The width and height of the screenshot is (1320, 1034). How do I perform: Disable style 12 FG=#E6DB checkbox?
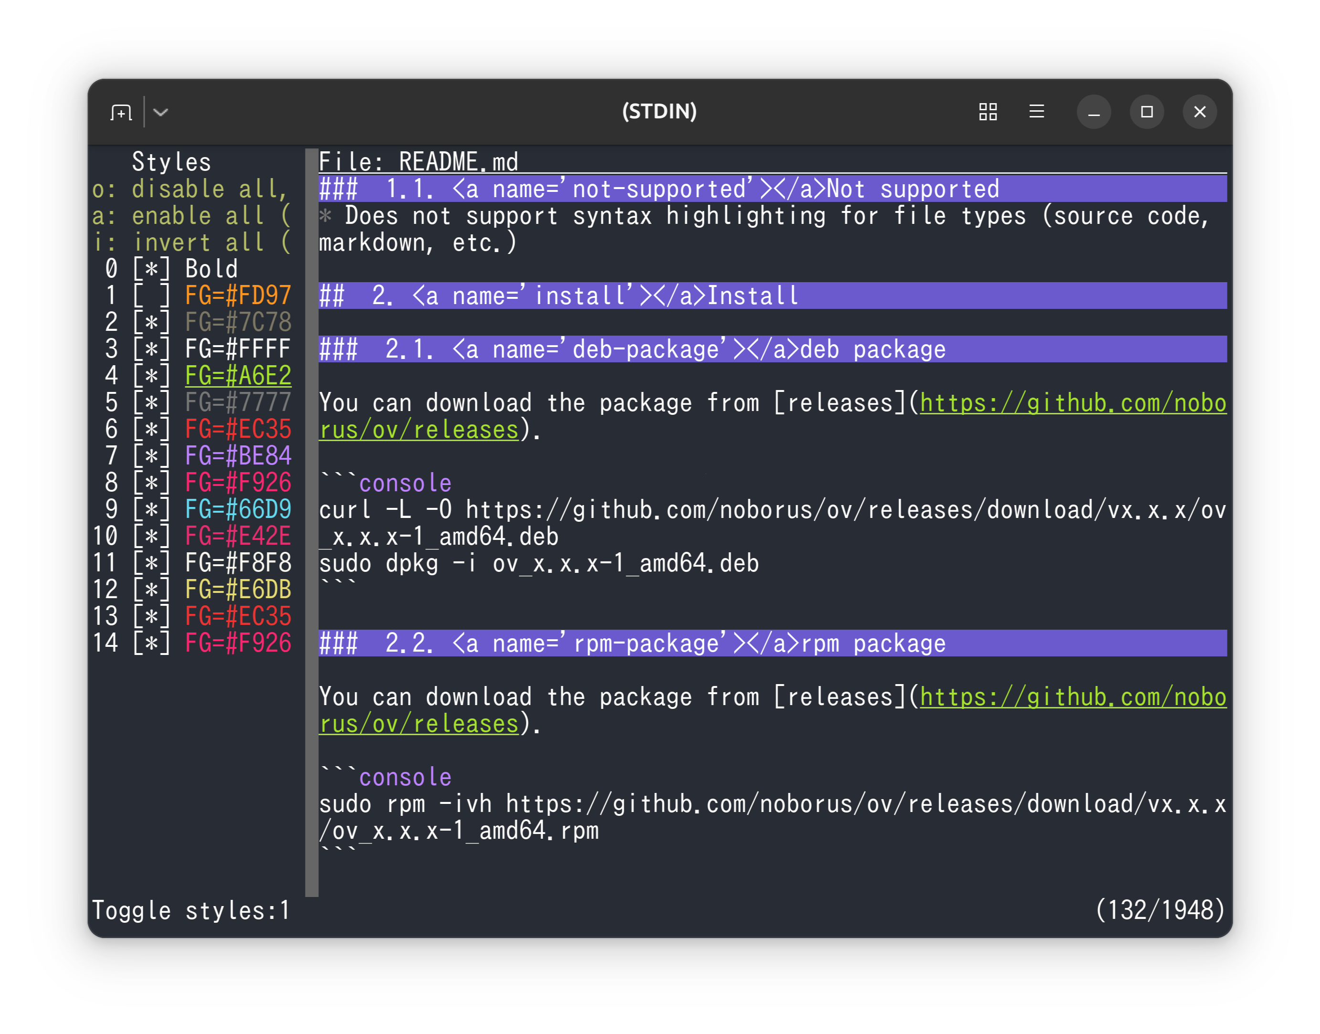click(151, 589)
